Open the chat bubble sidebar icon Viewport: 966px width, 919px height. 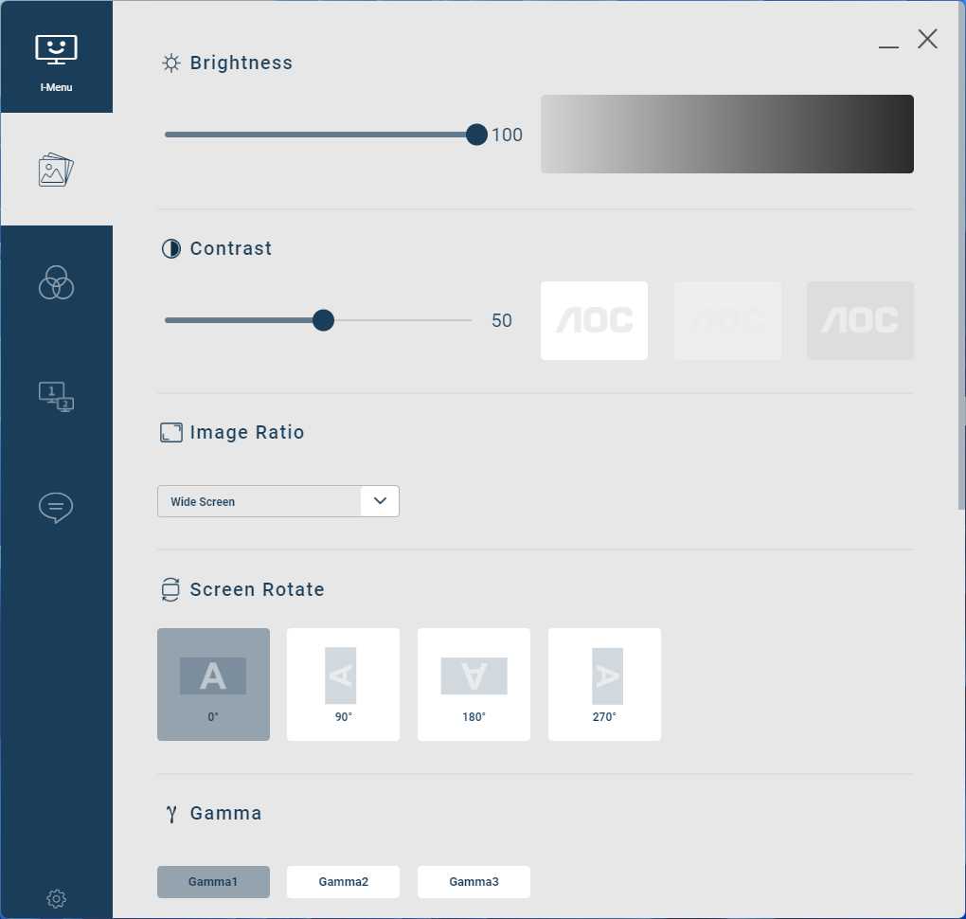[x=56, y=508]
